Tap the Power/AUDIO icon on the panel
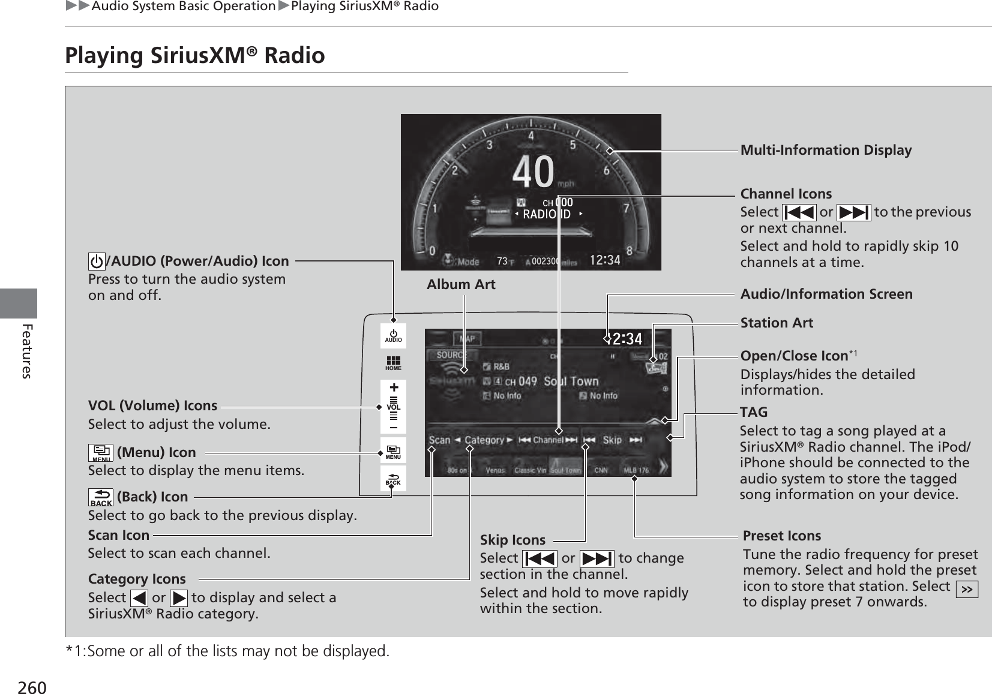992x694 pixels. [x=393, y=336]
